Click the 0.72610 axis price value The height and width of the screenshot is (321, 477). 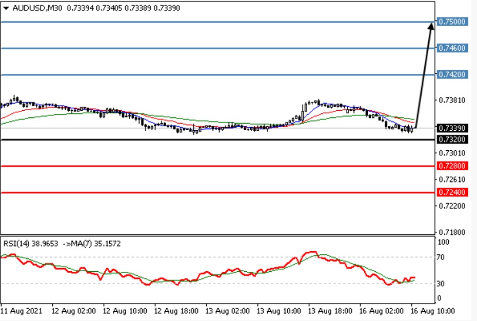[452, 179]
